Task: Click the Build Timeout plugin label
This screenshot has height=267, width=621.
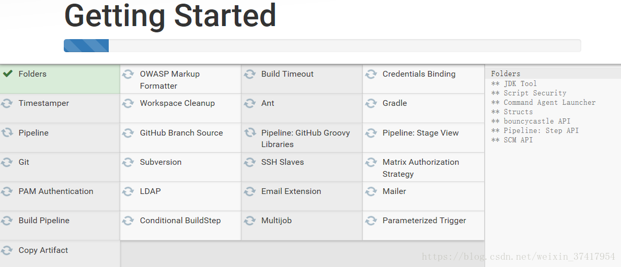Action: pos(287,74)
